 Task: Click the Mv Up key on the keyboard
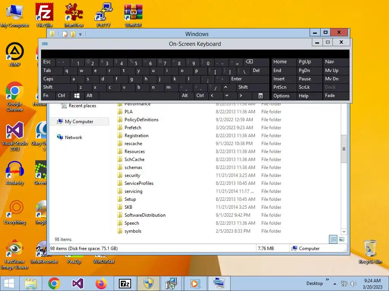[336, 70]
